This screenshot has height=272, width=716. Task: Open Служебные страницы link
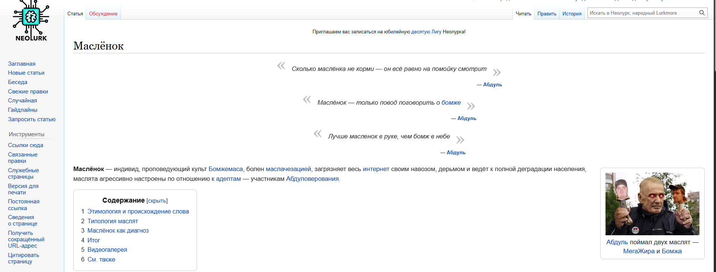pos(23,173)
